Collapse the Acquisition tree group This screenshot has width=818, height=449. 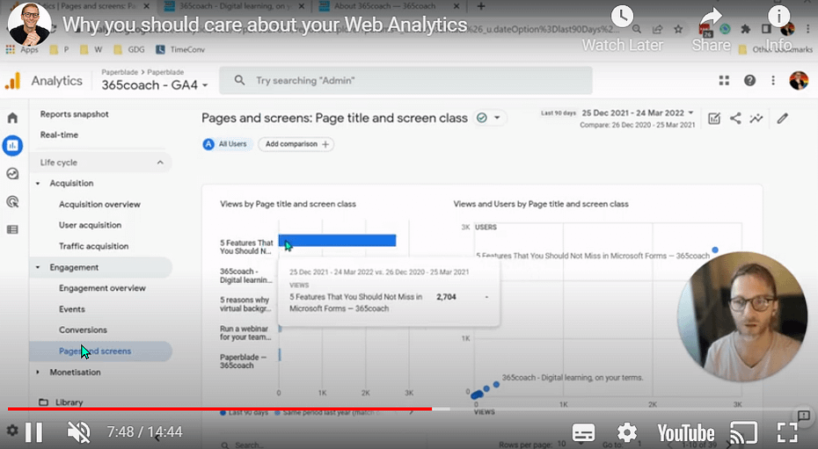pos(38,184)
